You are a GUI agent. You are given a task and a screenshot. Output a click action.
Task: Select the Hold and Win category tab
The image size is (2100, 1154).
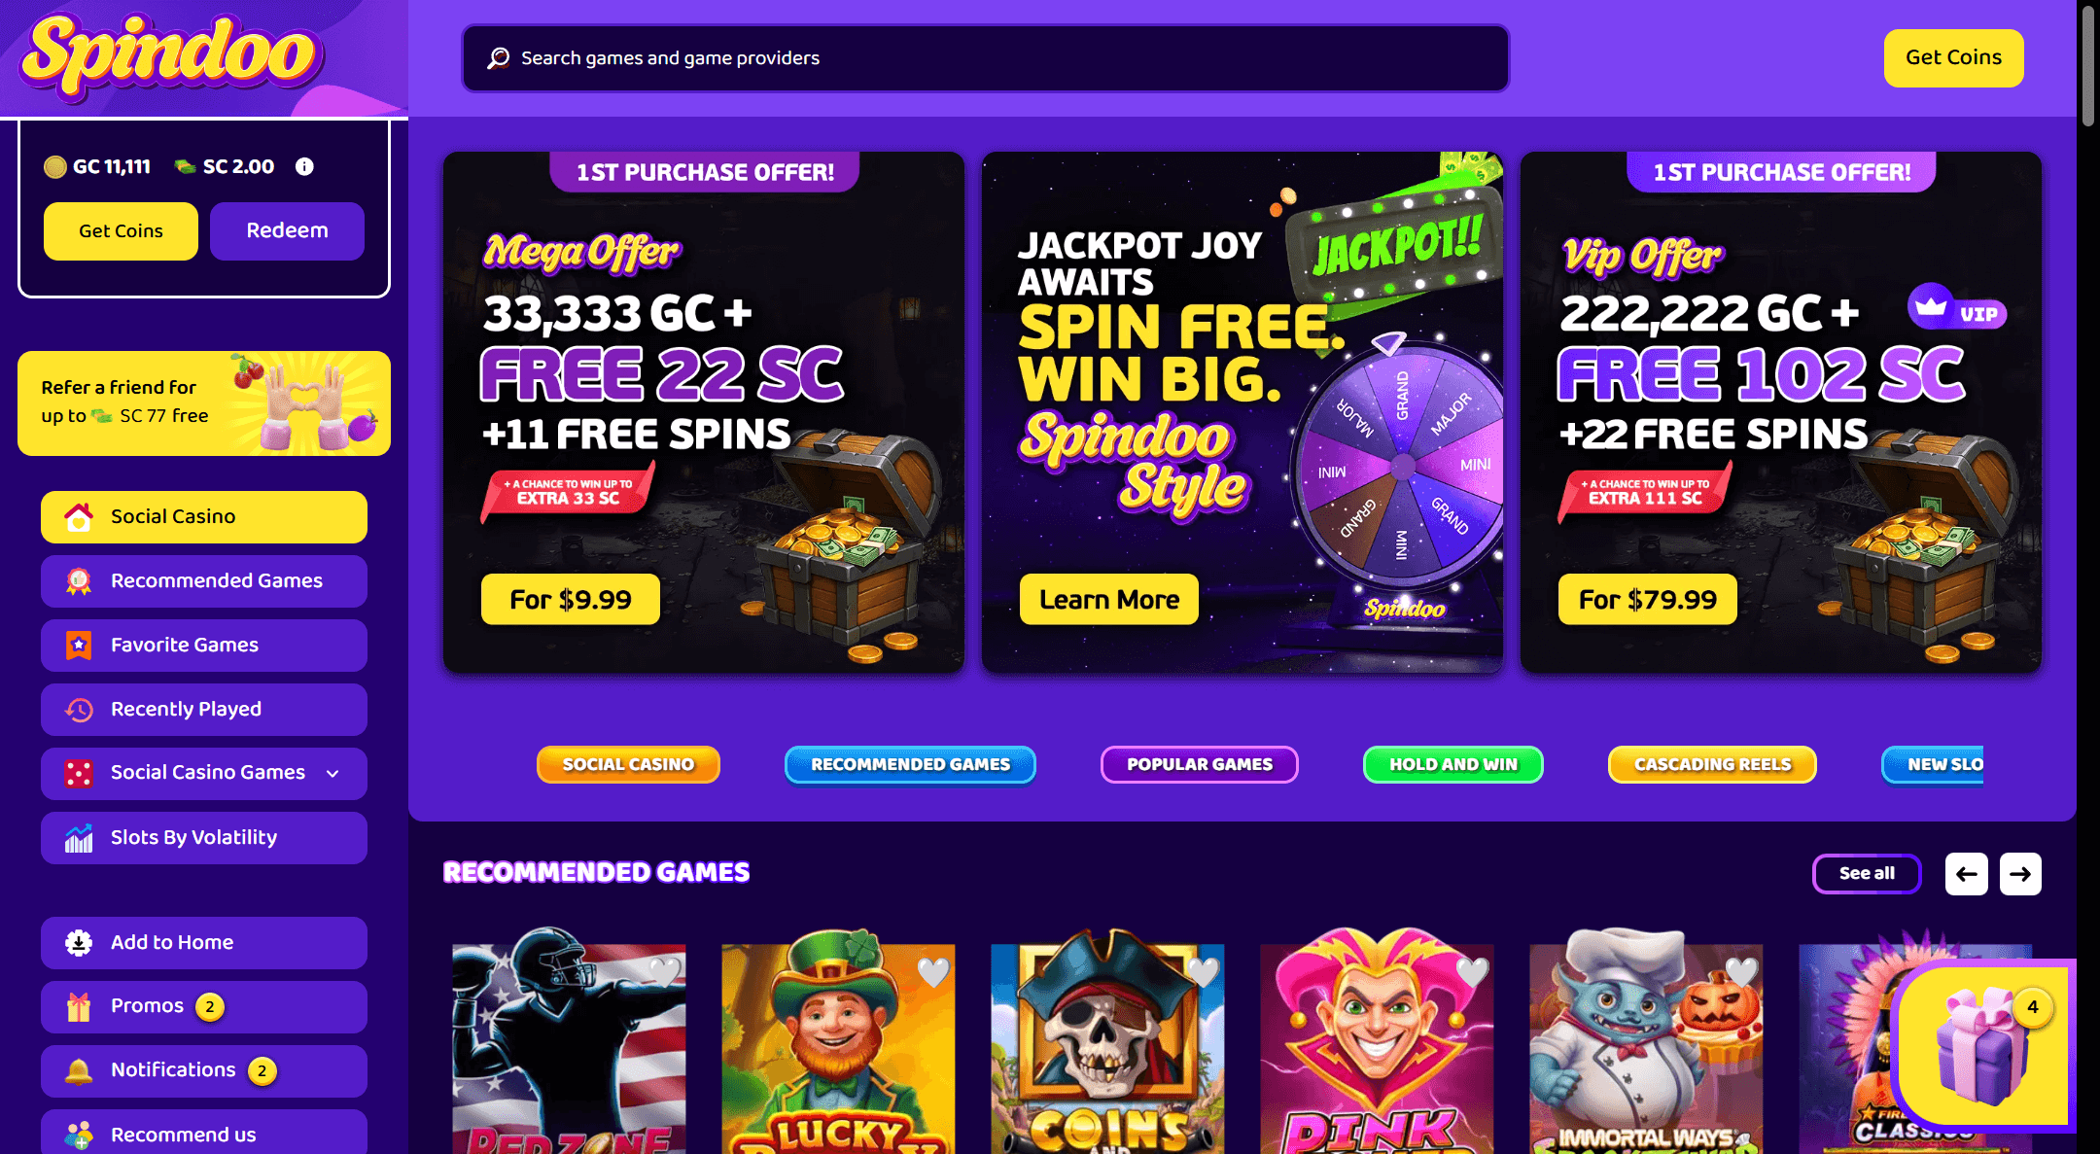coord(1452,764)
